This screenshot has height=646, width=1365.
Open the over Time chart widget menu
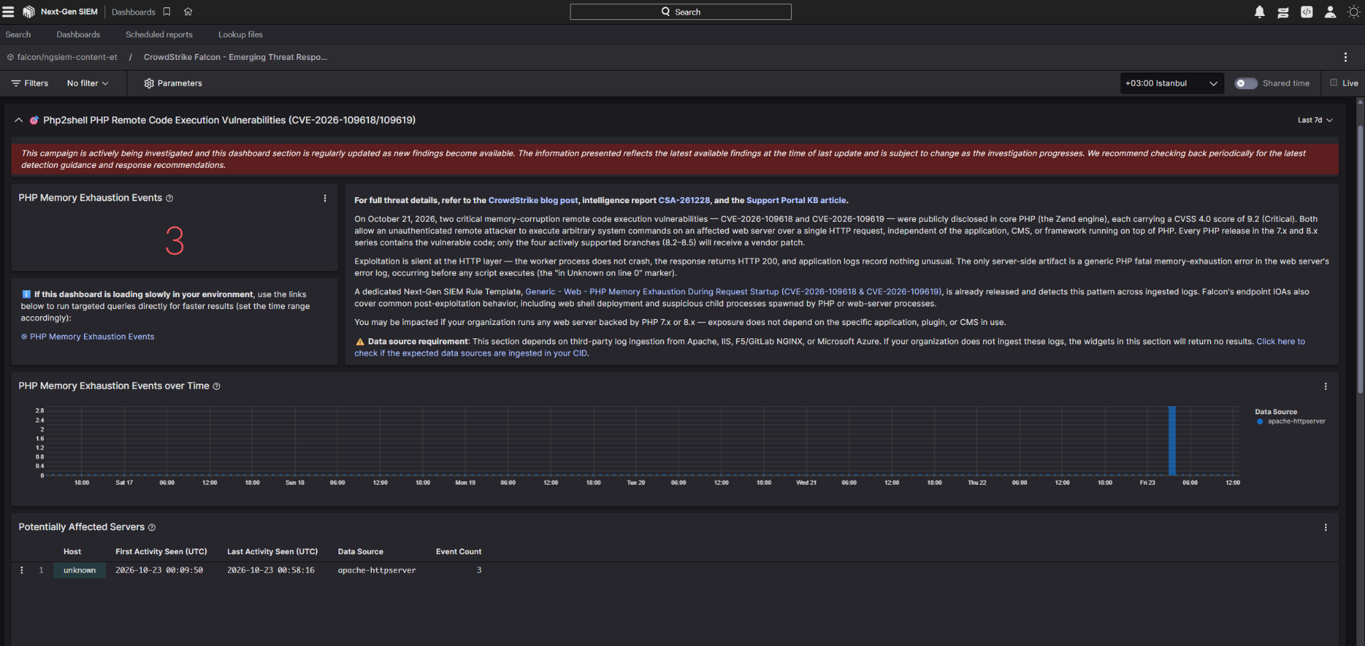coord(1325,386)
